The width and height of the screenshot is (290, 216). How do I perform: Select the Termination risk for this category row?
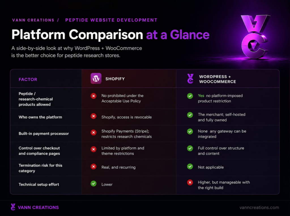[x=145, y=167]
